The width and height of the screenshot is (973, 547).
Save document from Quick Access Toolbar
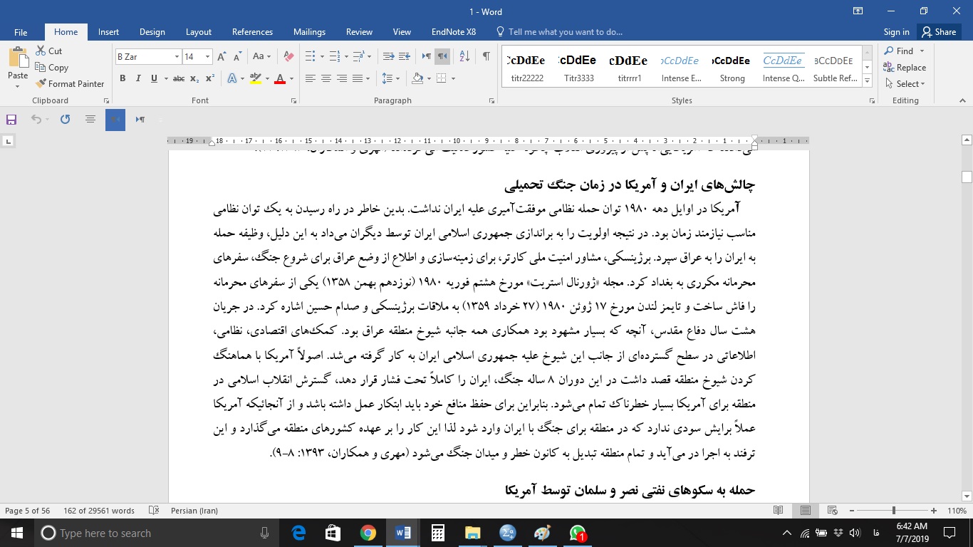pyautogui.click(x=11, y=120)
